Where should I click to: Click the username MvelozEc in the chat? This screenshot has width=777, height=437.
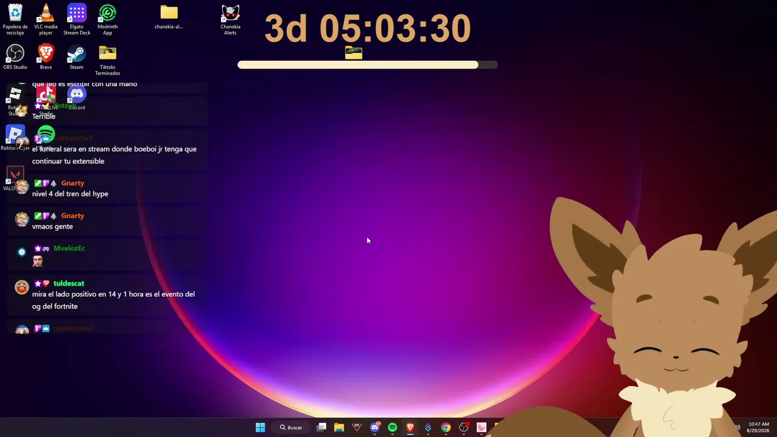(69, 248)
